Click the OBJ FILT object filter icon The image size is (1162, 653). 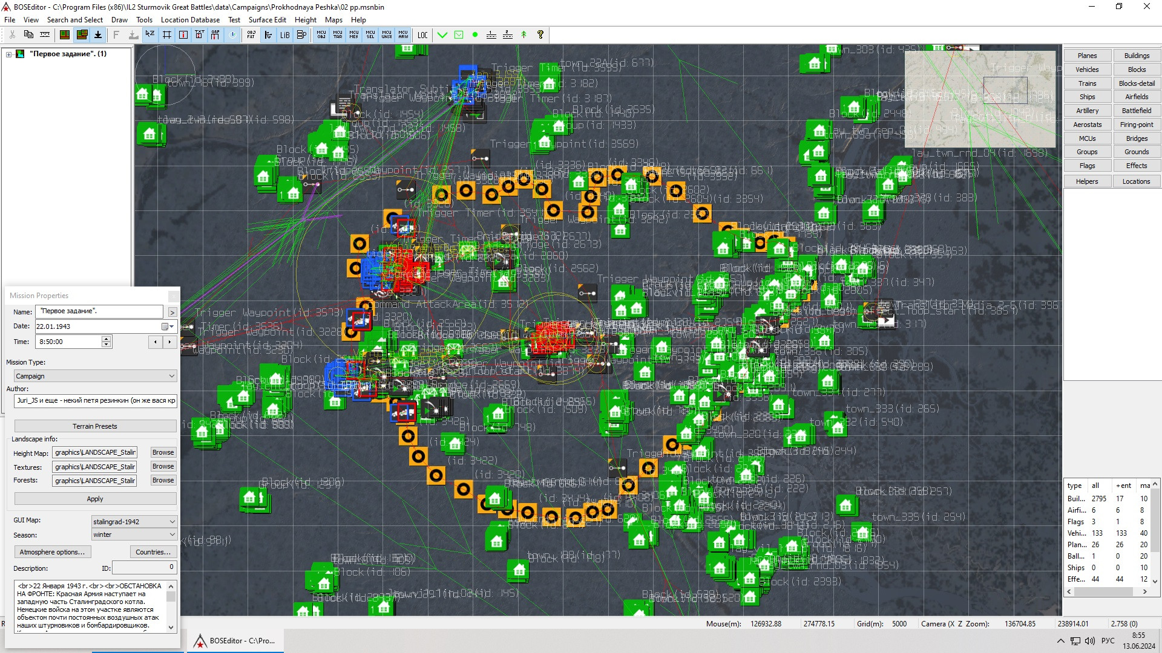click(251, 35)
